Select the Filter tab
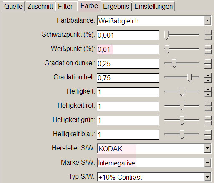 click(66, 6)
